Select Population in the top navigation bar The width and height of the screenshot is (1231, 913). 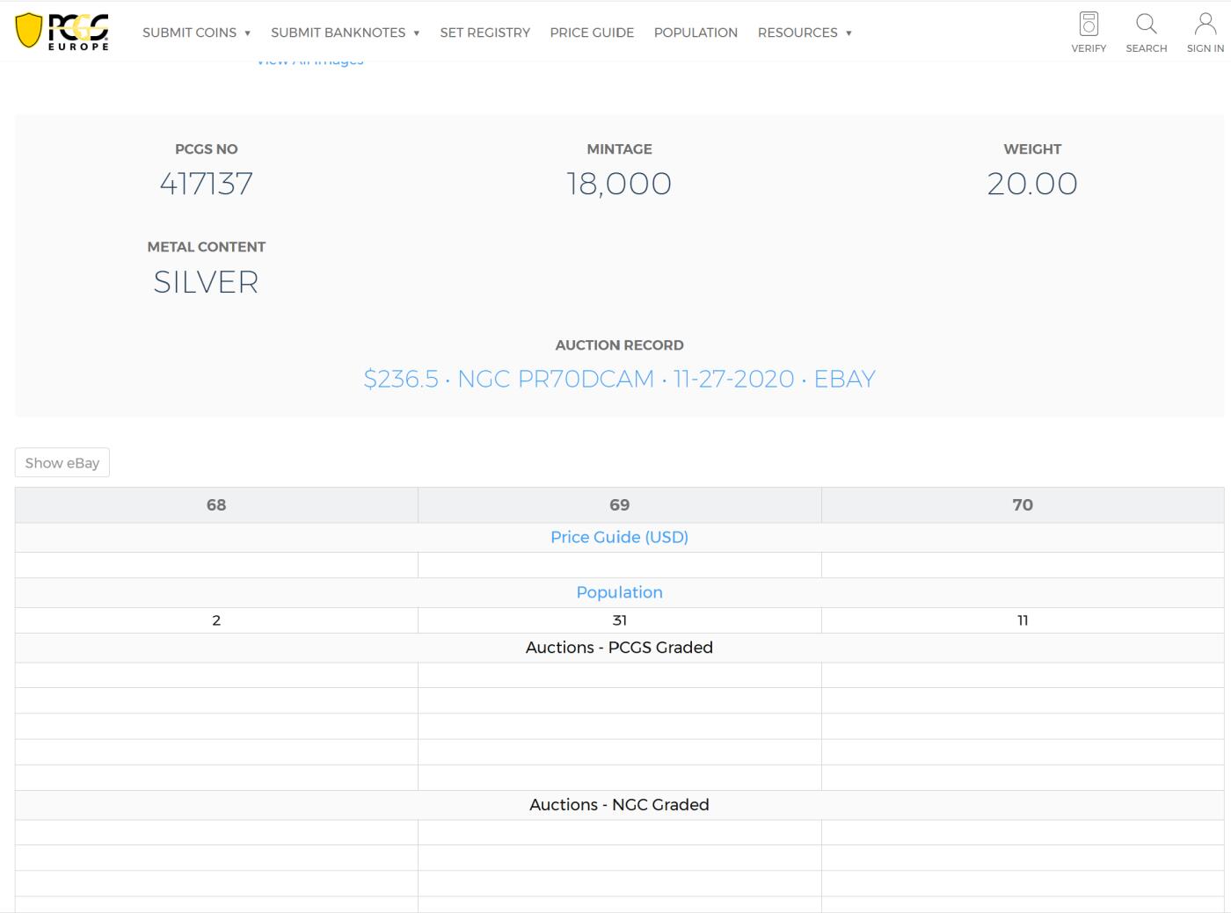(696, 33)
